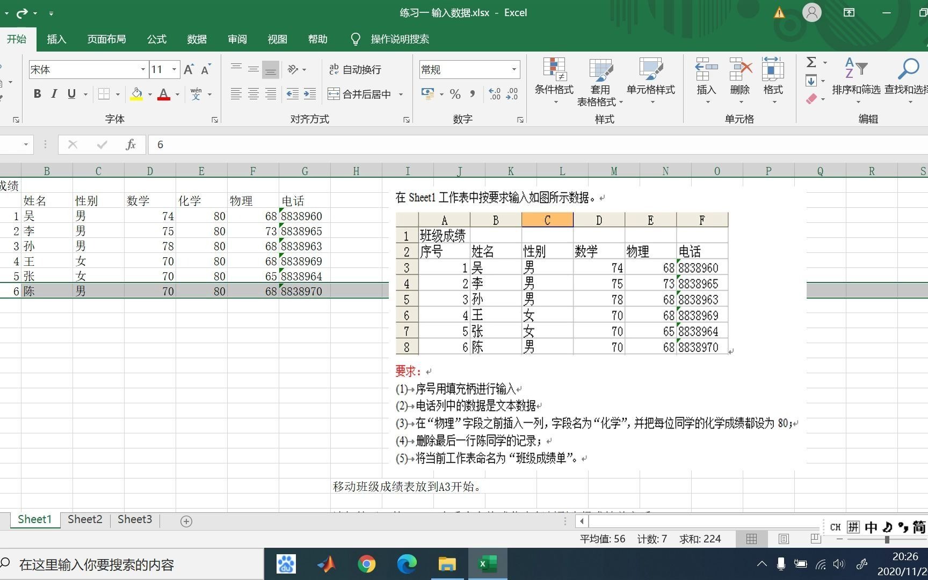The width and height of the screenshot is (928, 580).
Task: Switch input method via 中 language toggle
Action: (871, 527)
